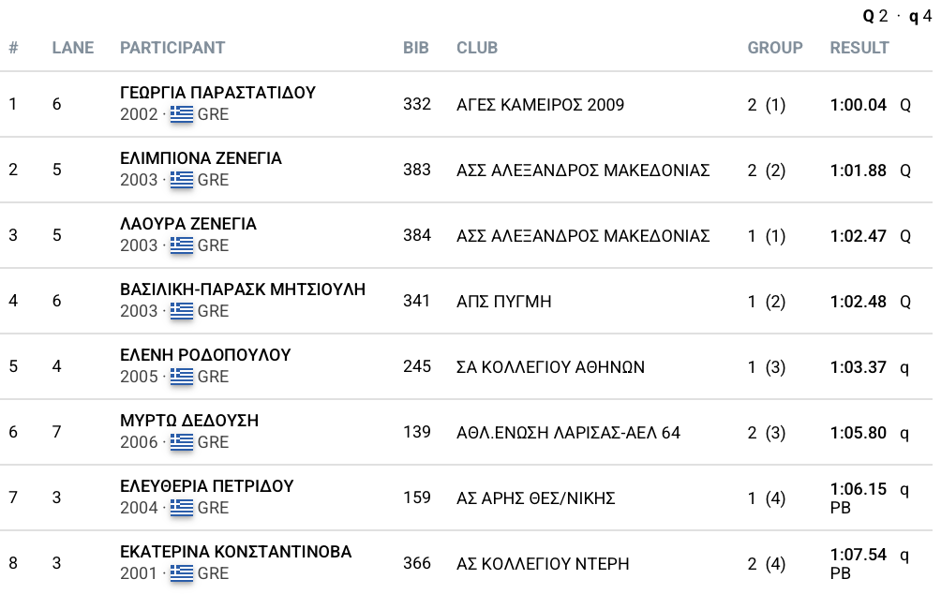The width and height of the screenshot is (941, 594).
Task: Open participant ΜΥΡΤΩ ΔΕΔΟΥΣΗ
Action: (x=189, y=421)
